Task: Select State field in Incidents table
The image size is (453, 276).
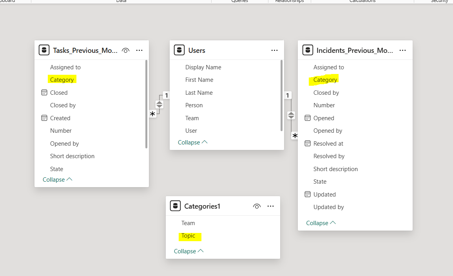Action: (x=320, y=182)
